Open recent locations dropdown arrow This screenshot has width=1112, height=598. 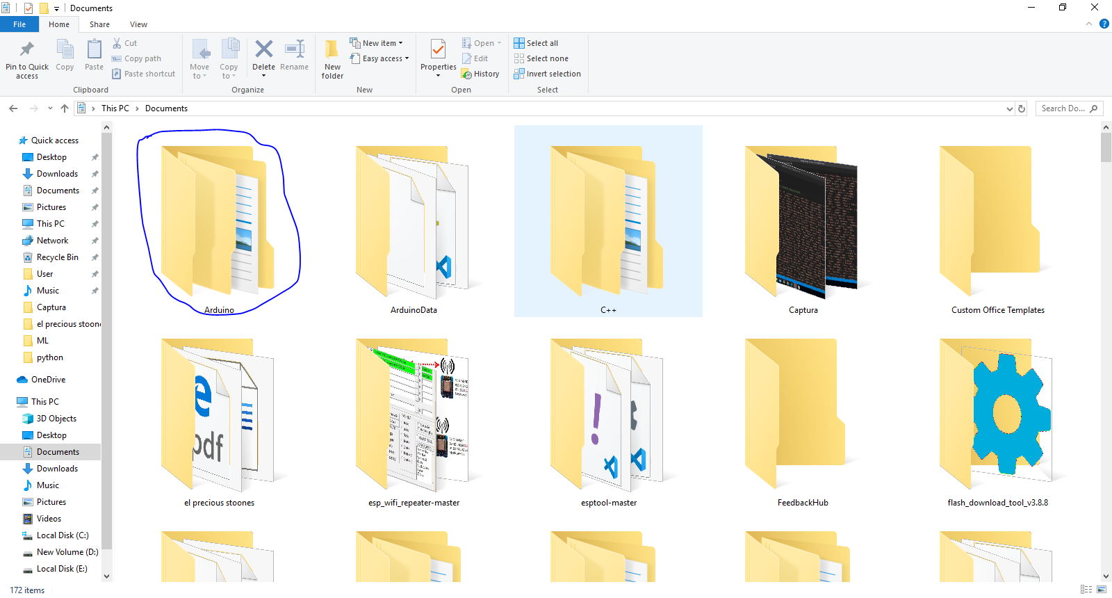coord(50,108)
